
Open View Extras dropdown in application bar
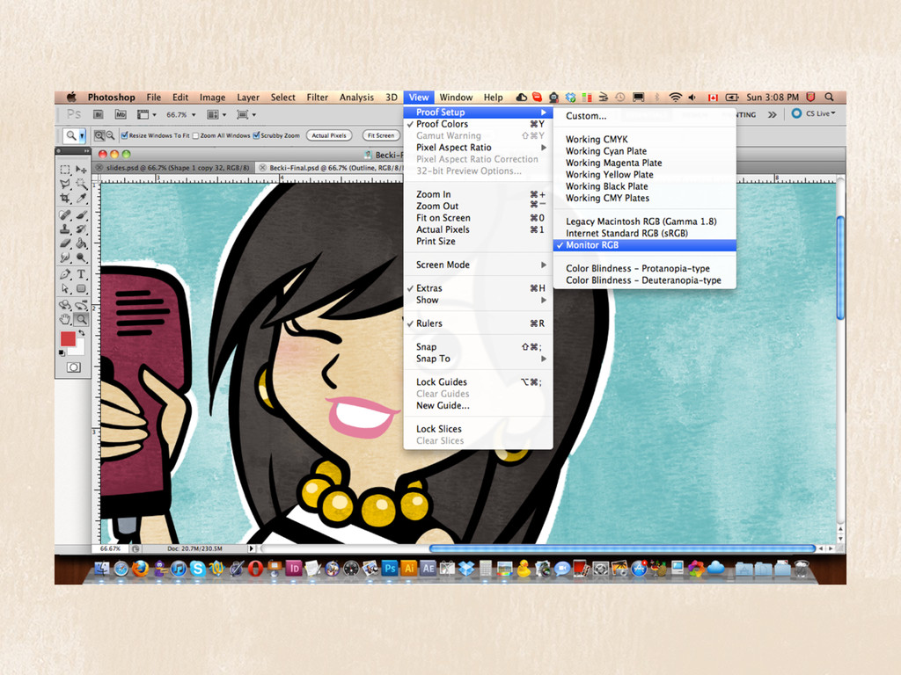click(146, 114)
